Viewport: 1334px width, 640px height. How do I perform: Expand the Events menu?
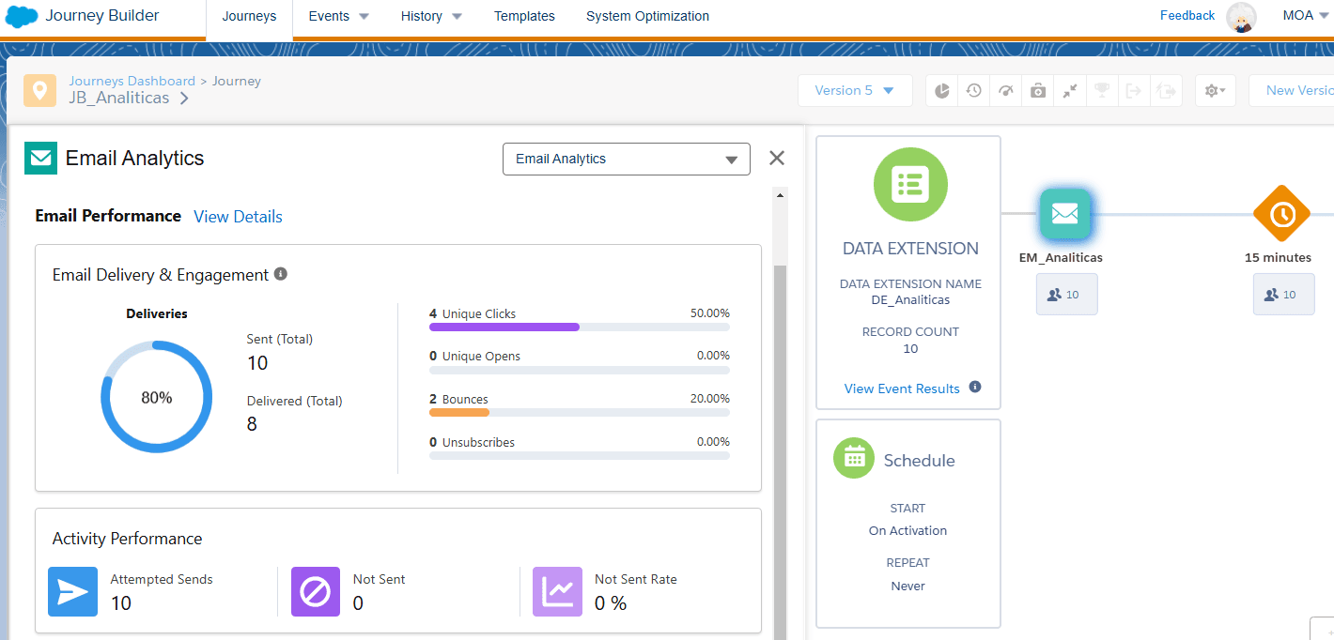[x=338, y=16]
